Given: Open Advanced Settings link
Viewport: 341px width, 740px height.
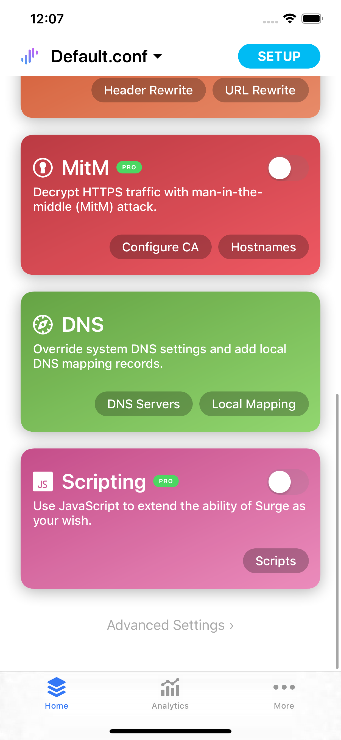Looking at the screenshot, I should click(170, 625).
